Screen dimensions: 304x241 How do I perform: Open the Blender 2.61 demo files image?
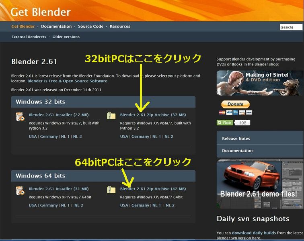coord(260,184)
